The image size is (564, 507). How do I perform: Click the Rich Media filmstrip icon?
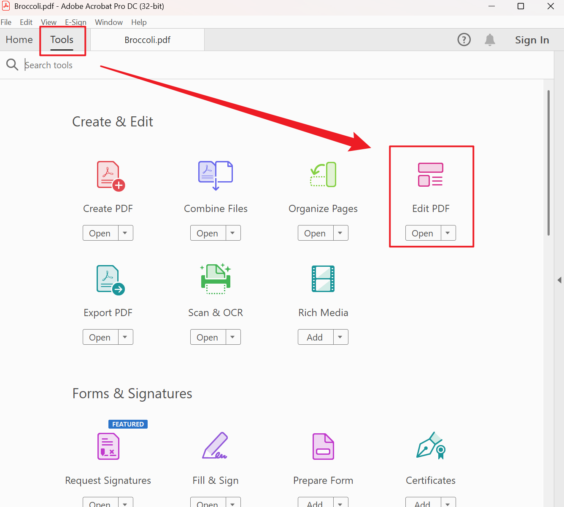(323, 279)
